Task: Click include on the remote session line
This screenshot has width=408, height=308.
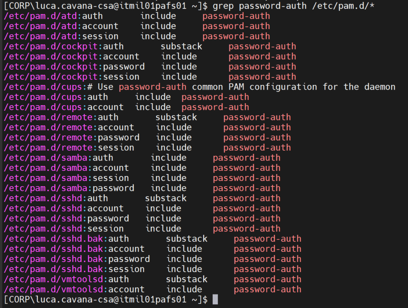Action: coord(174,148)
